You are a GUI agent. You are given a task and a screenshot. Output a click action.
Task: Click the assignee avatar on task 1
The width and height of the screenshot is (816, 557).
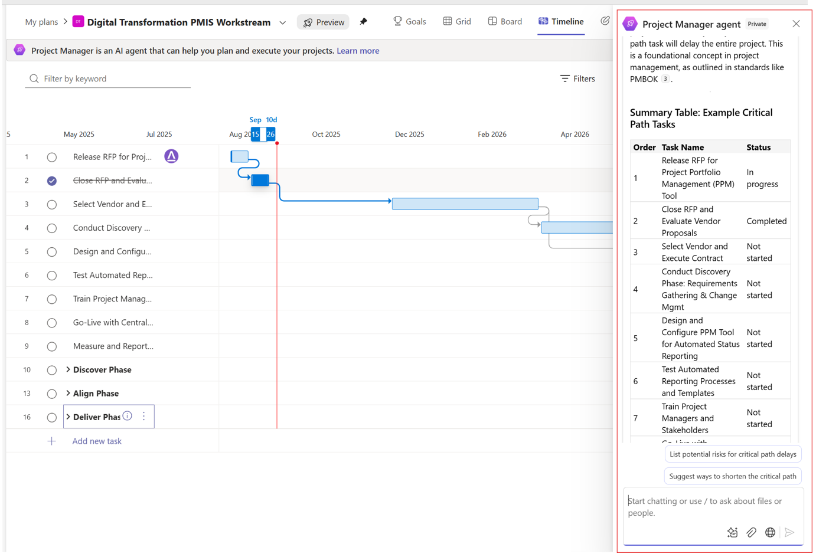(x=171, y=156)
